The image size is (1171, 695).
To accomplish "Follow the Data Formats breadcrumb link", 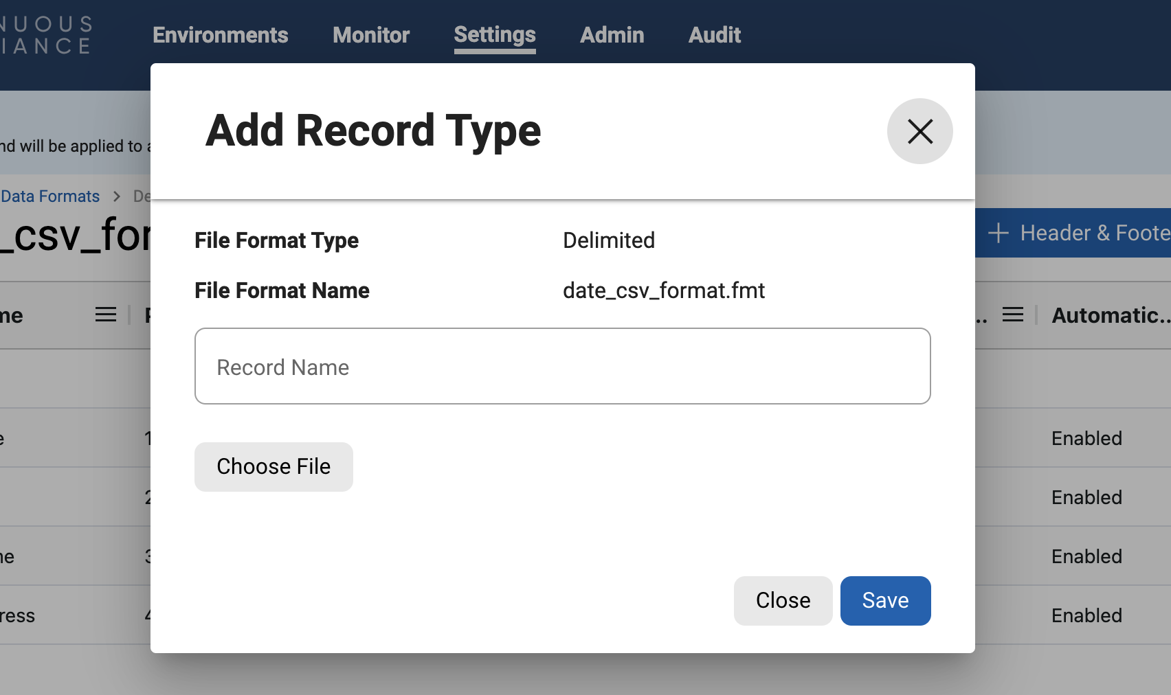I will pos(49,196).
